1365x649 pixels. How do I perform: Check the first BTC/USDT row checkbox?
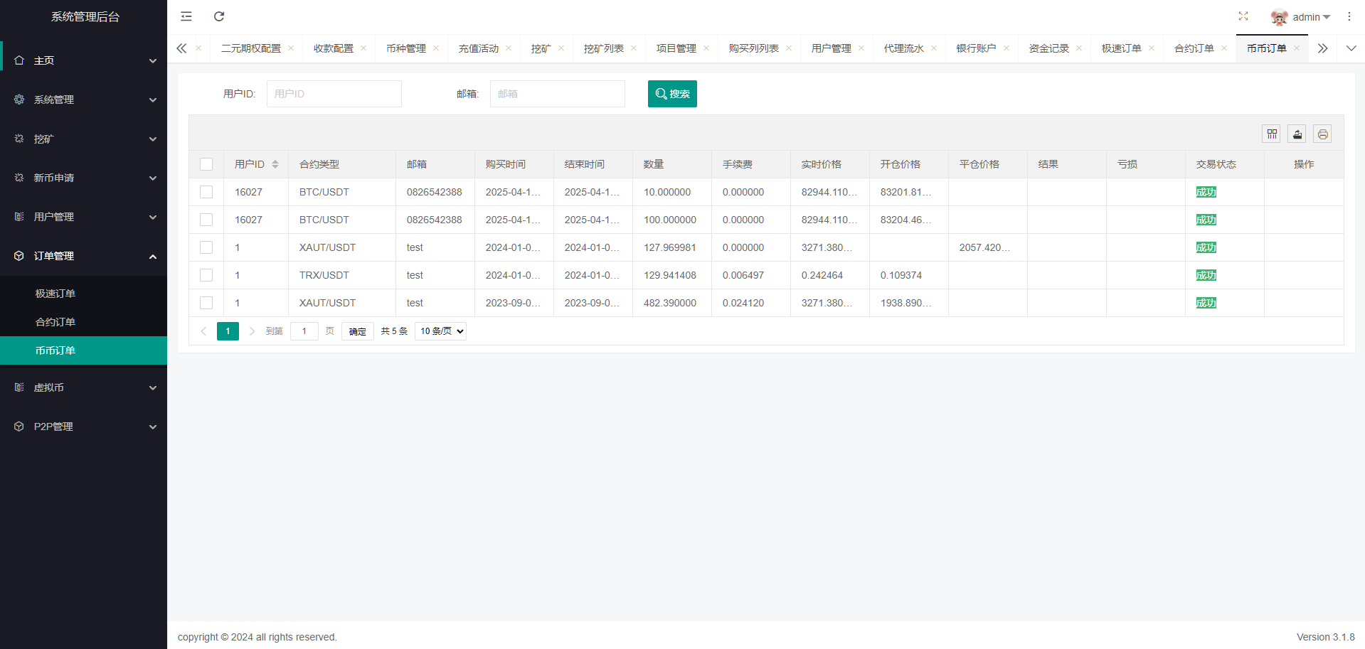206,192
